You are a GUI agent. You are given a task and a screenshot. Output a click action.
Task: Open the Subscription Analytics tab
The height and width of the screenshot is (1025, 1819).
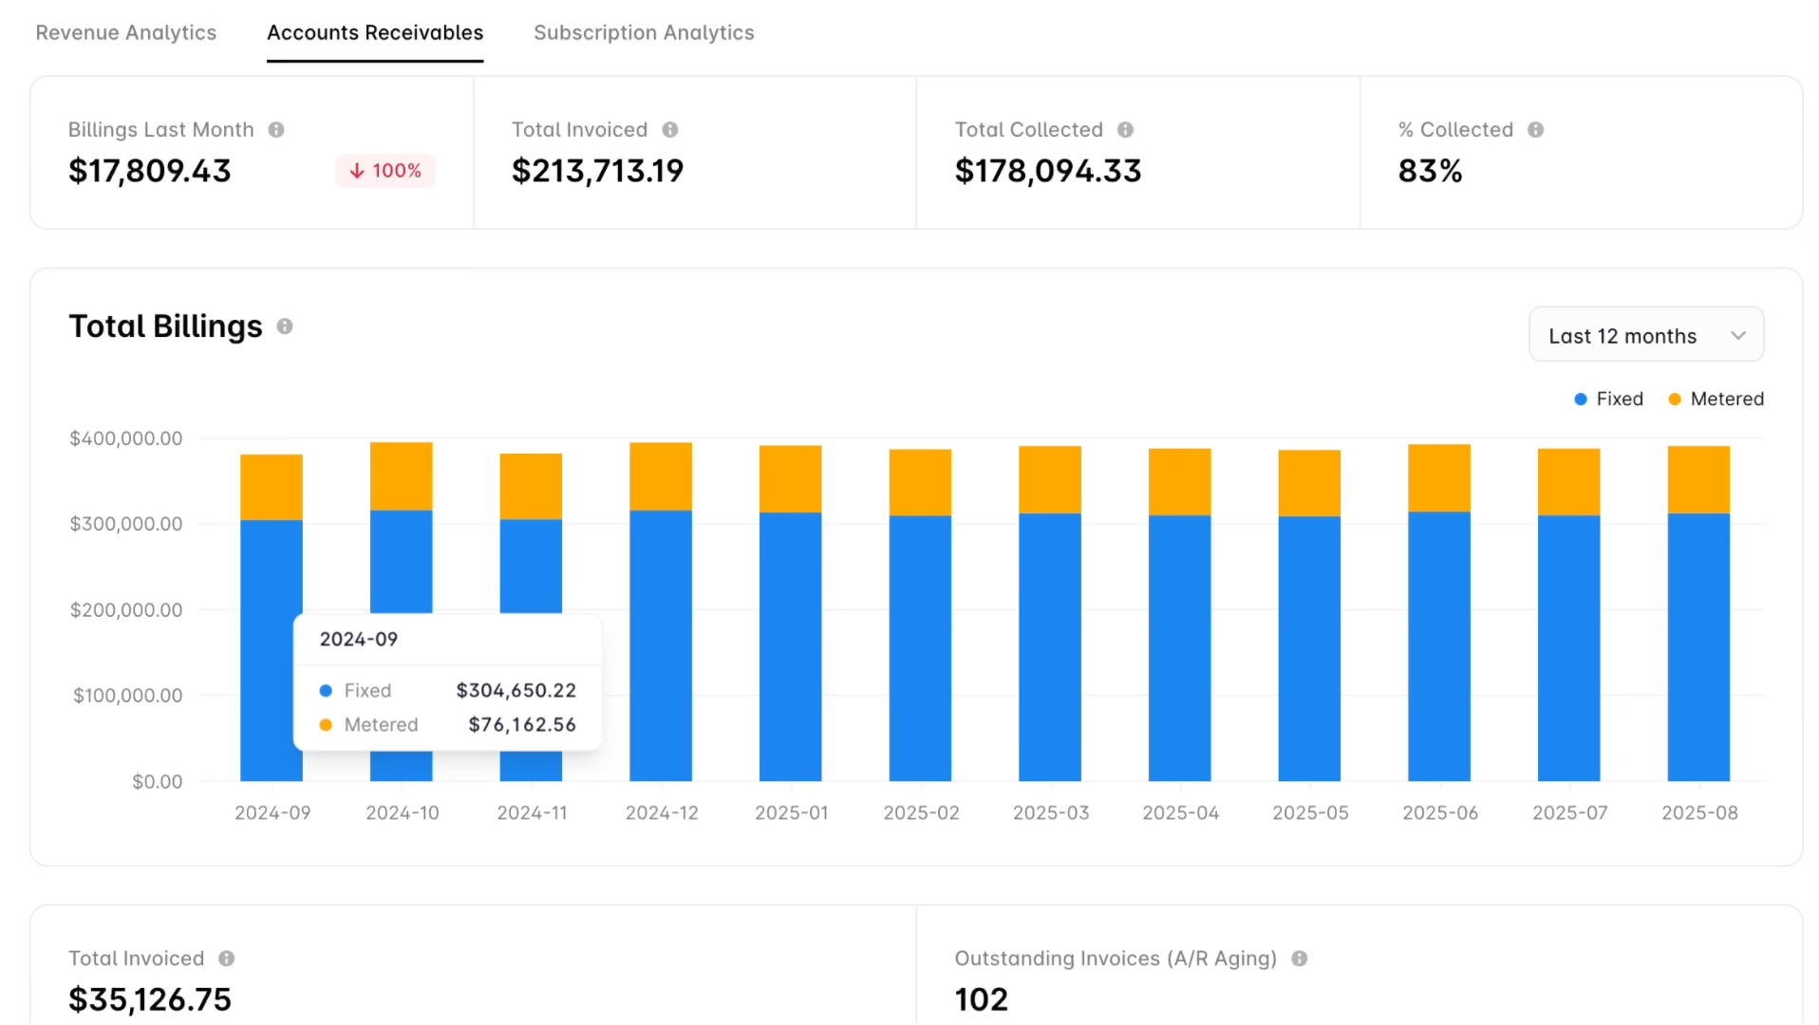pyautogui.click(x=644, y=33)
